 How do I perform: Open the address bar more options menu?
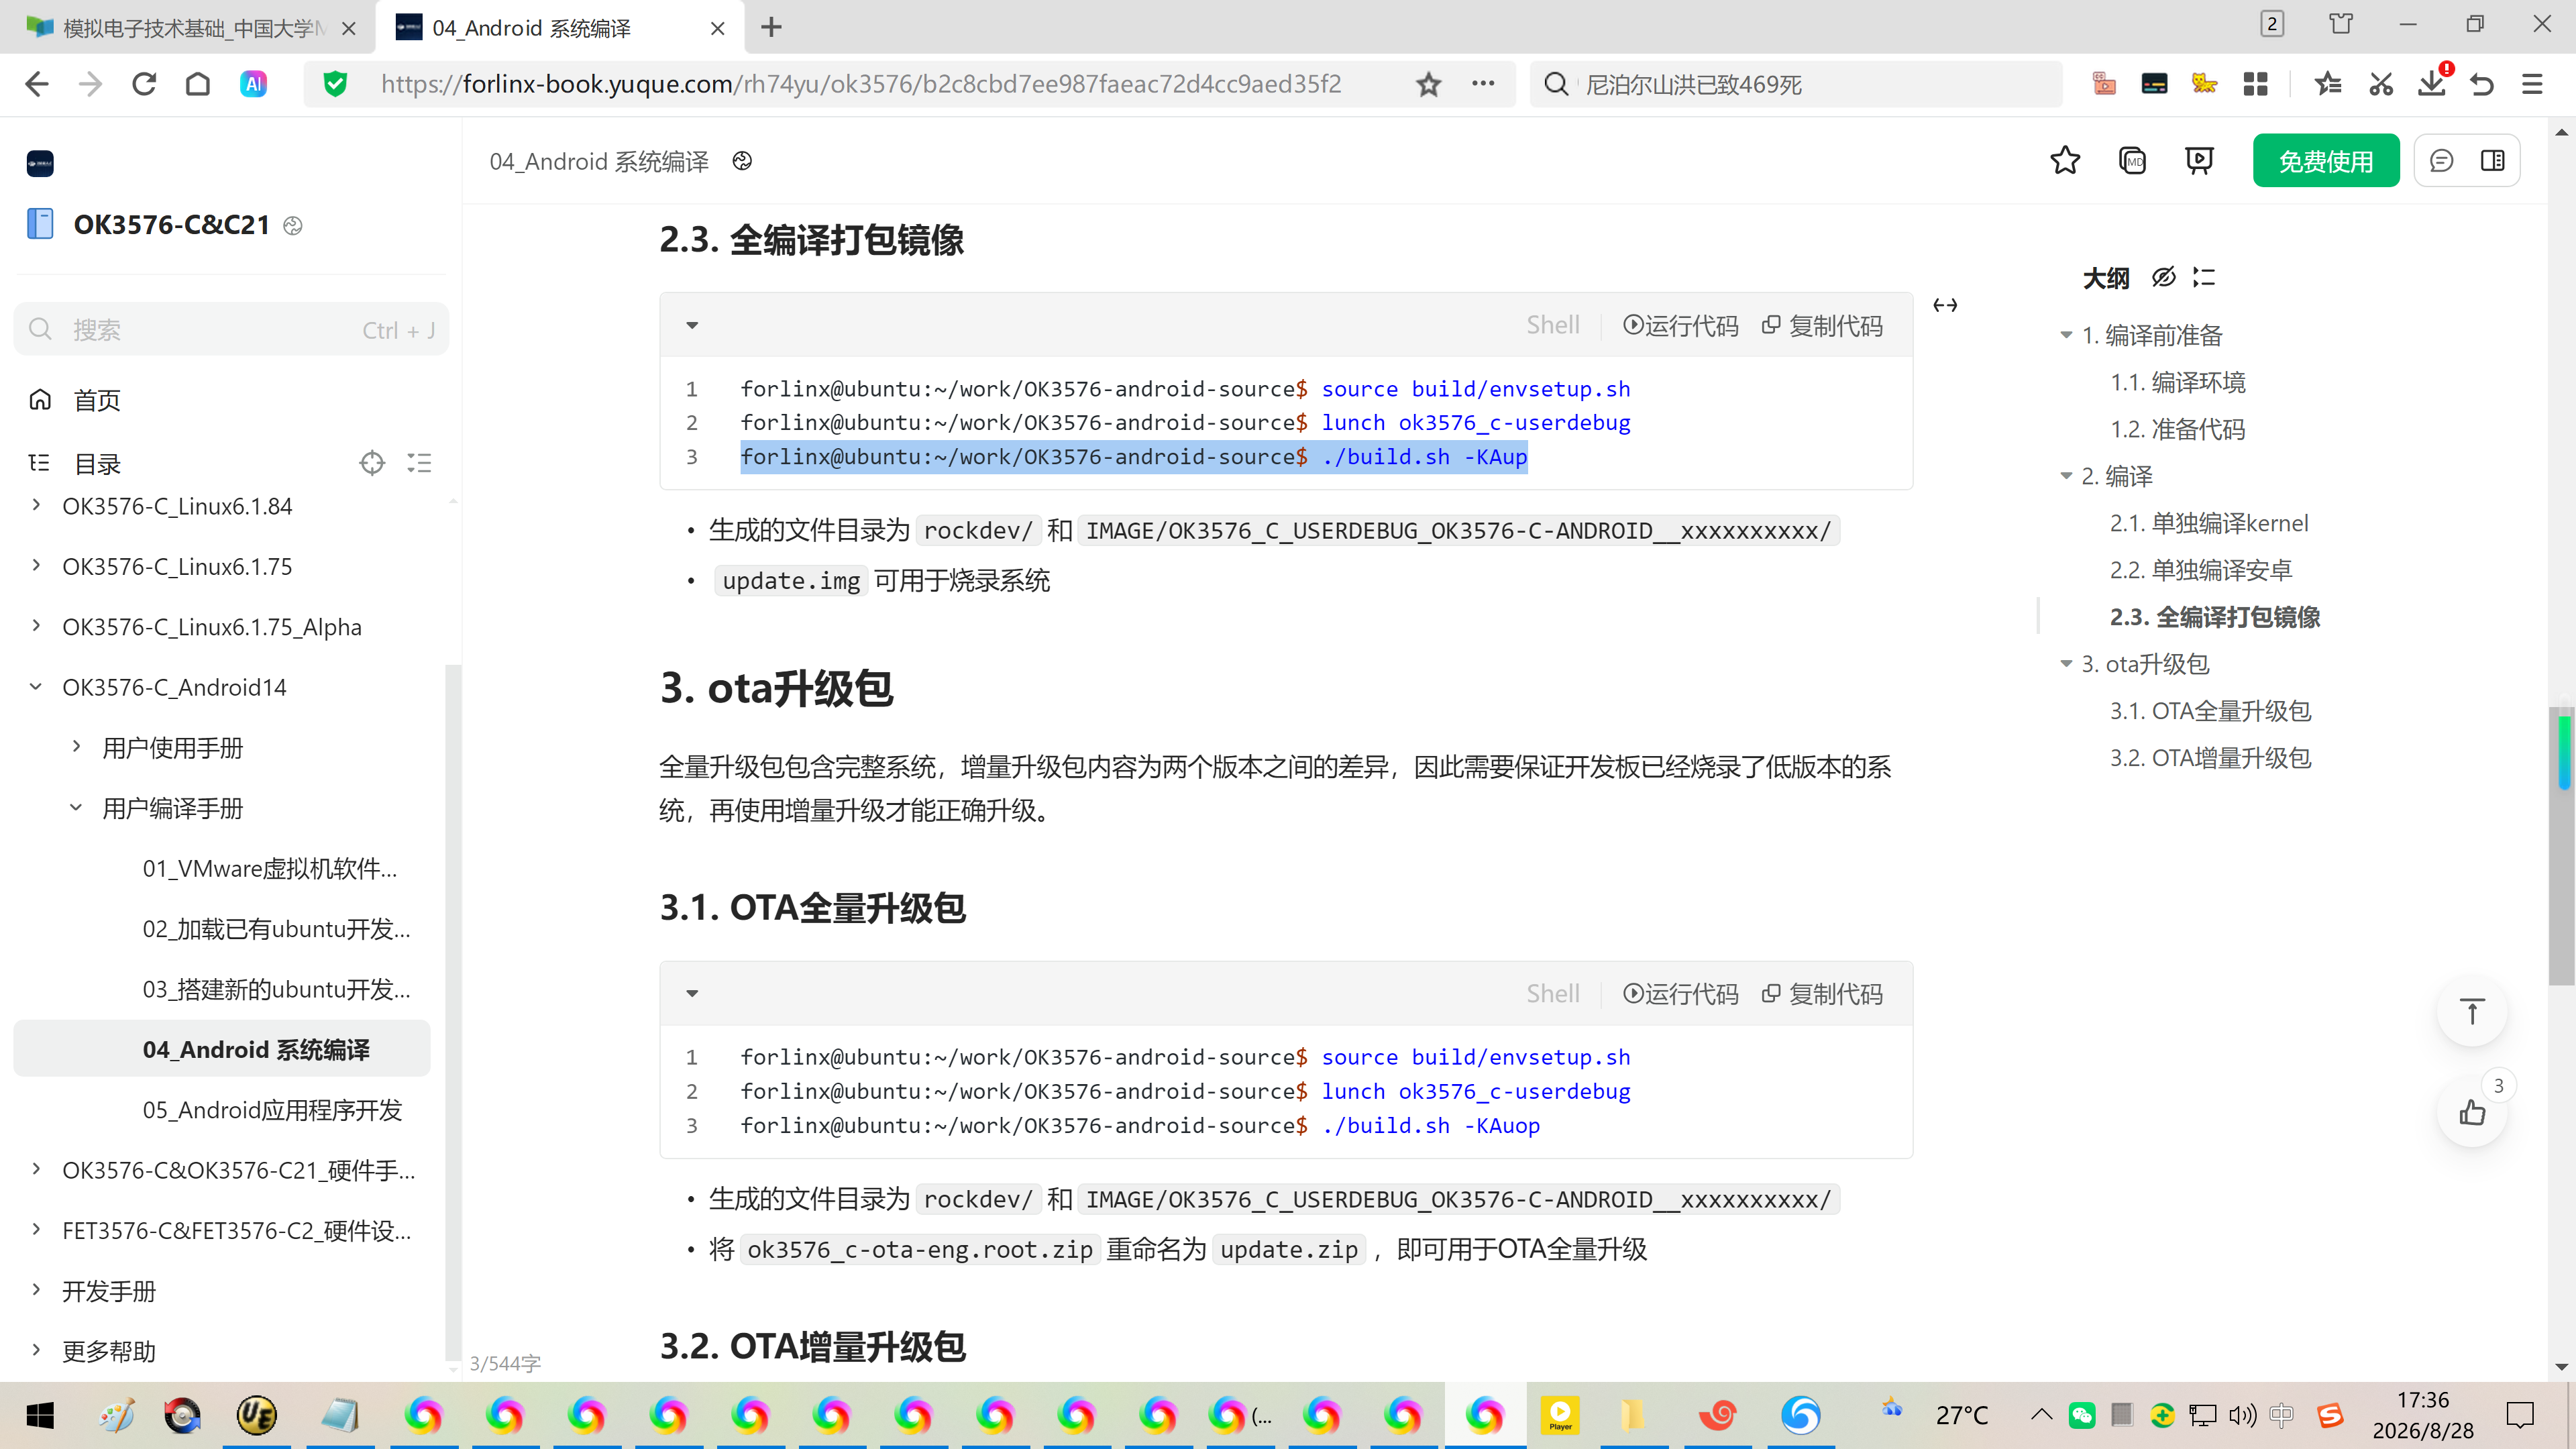1483,84
